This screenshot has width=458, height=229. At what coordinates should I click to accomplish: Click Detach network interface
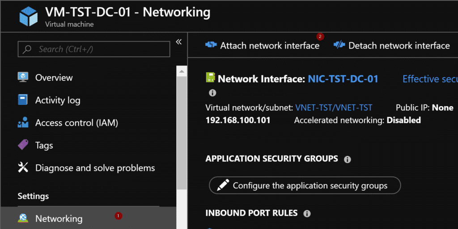pos(391,46)
